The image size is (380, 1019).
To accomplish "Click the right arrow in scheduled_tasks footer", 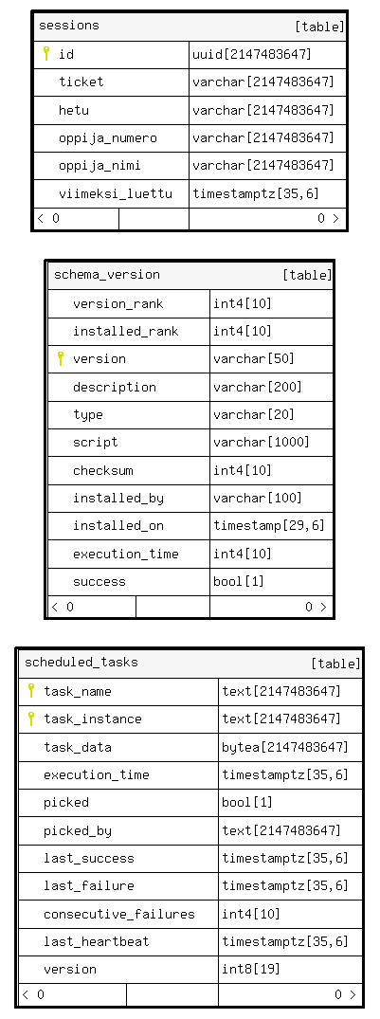I will coord(353,994).
